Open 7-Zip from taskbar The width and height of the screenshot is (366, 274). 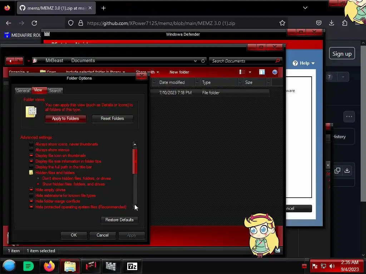click(x=132, y=266)
